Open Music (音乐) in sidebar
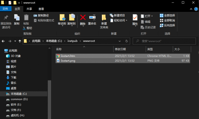The width and height of the screenshot is (199, 119). (x=11, y=83)
